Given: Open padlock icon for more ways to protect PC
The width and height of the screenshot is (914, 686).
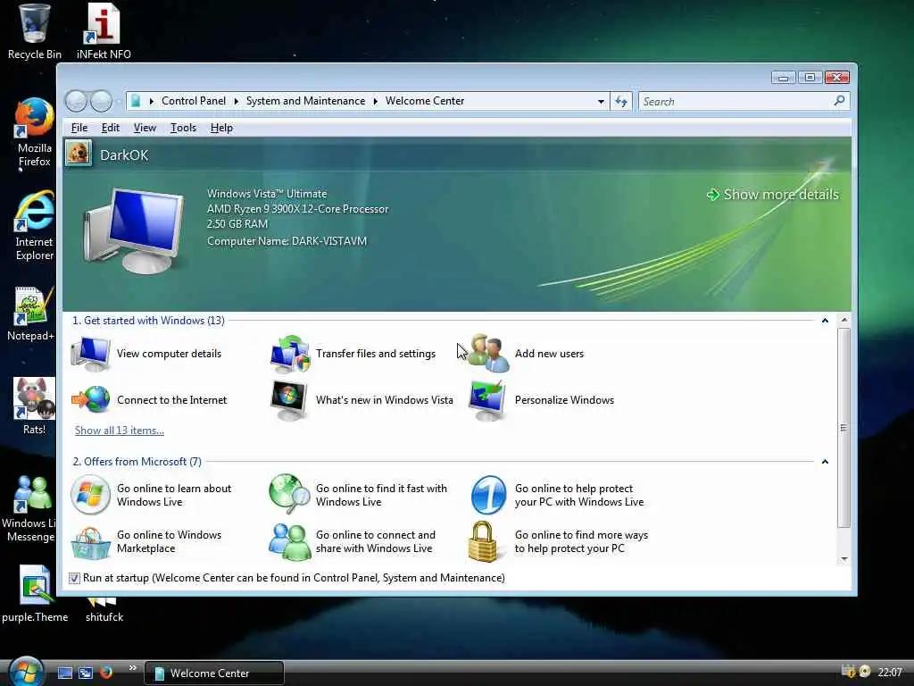Looking at the screenshot, I should coord(483,542).
